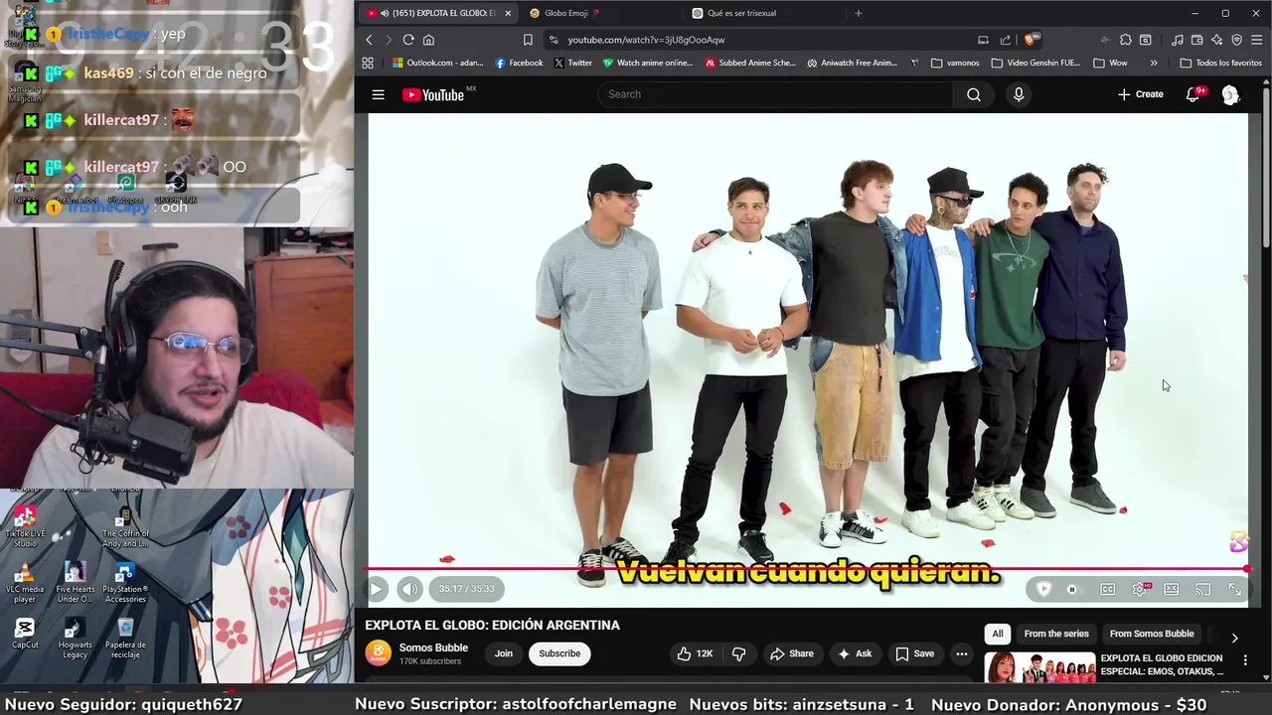The width and height of the screenshot is (1272, 715).
Task: Select the From Somos Bubble chip
Action: (1152, 634)
